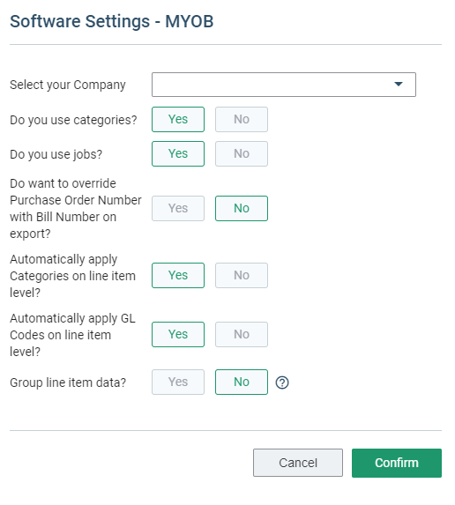
Task: Click the Group line item data label
Action: tap(68, 383)
